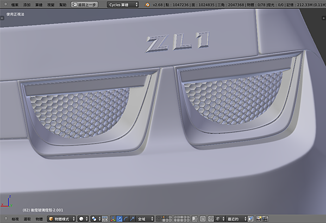This screenshot has height=223, width=326.
Task: Select the translate manipulator arrow icon
Action: click(x=120, y=219)
